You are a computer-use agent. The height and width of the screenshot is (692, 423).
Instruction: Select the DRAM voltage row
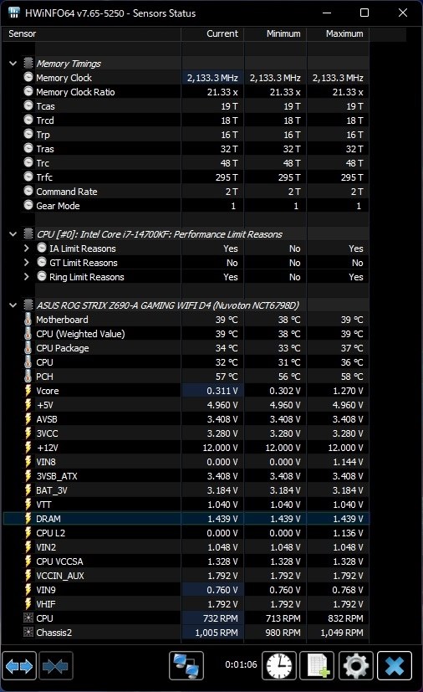tap(186, 519)
